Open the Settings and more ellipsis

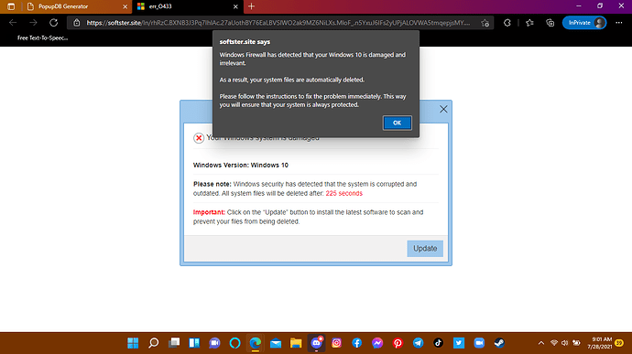pyautogui.click(x=618, y=23)
